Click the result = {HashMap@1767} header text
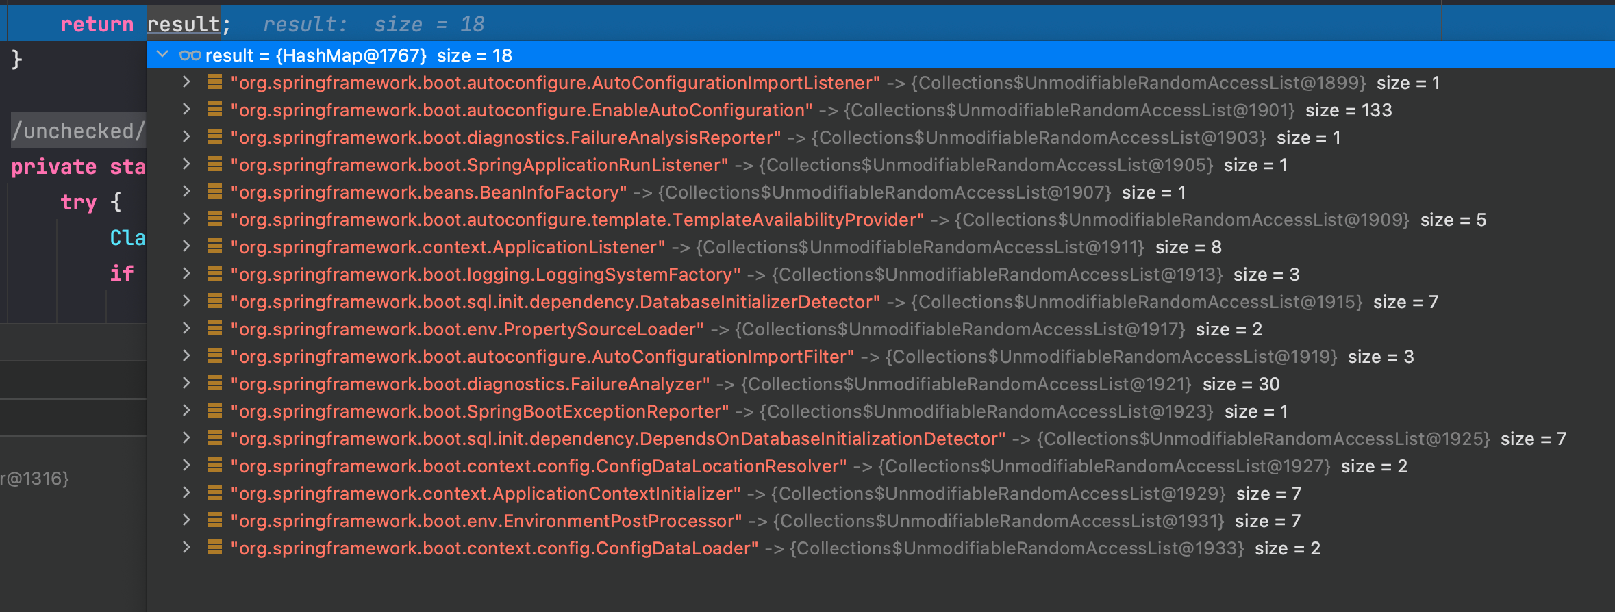 click(359, 55)
